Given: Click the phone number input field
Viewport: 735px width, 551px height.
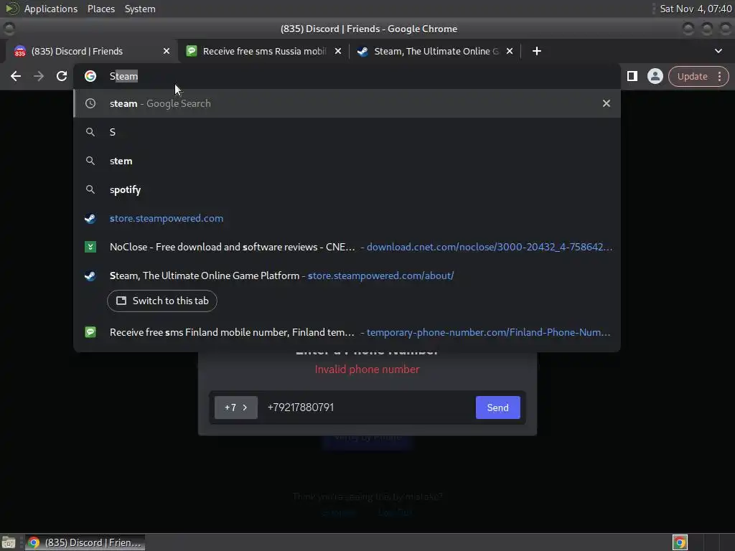Looking at the screenshot, I should click(x=367, y=408).
